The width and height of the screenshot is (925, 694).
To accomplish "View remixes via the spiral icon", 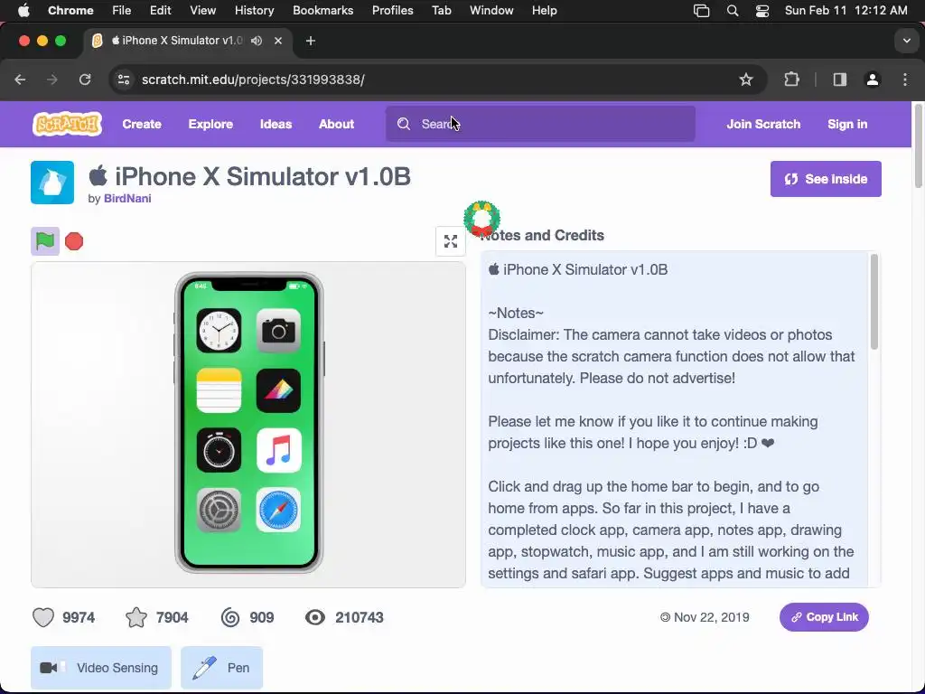I will coord(230,617).
